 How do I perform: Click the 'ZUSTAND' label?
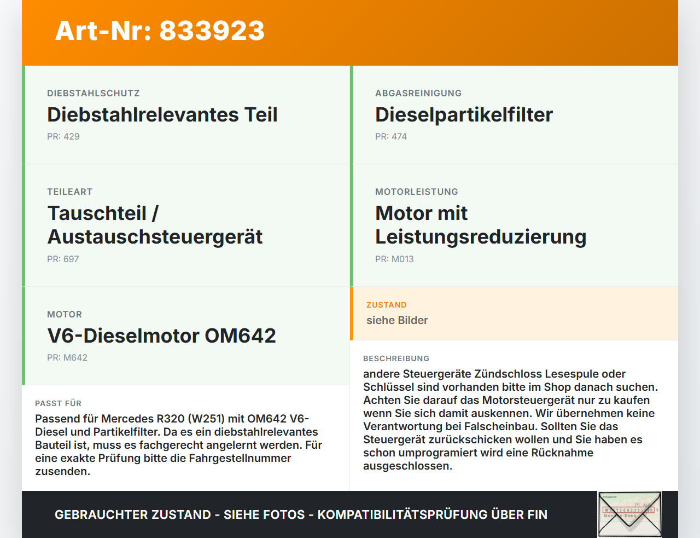click(x=387, y=305)
